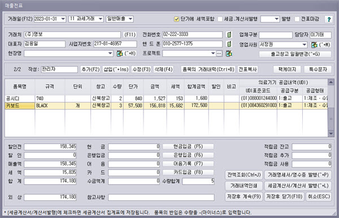339x218 pixels.
Task: Click 할인 amount input field
Action: (50, 155)
